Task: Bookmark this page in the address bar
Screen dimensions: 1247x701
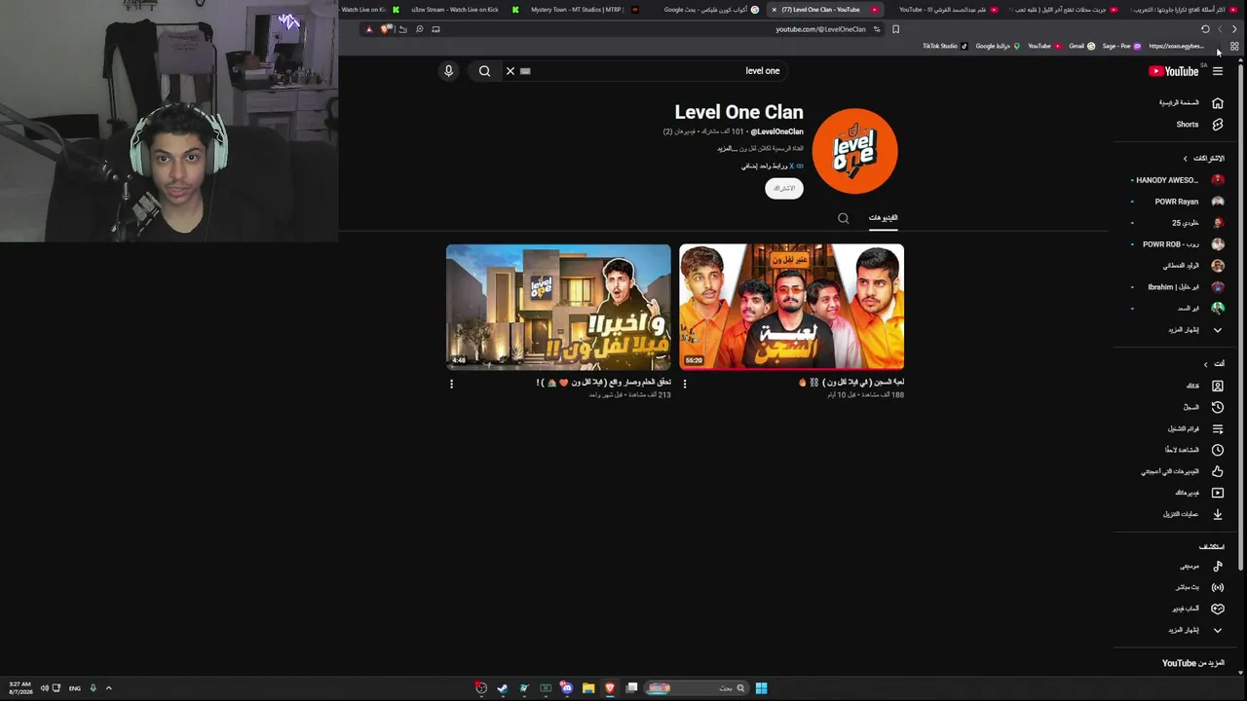Action: coord(895,29)
